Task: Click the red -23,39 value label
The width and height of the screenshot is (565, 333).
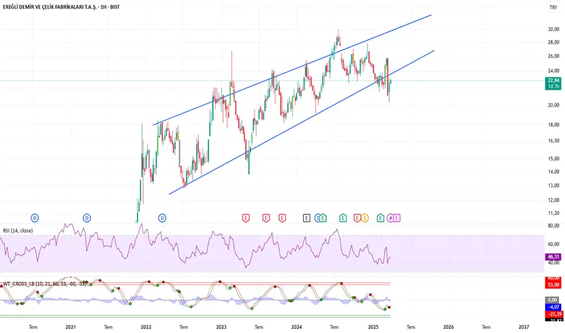Action: 553,314
